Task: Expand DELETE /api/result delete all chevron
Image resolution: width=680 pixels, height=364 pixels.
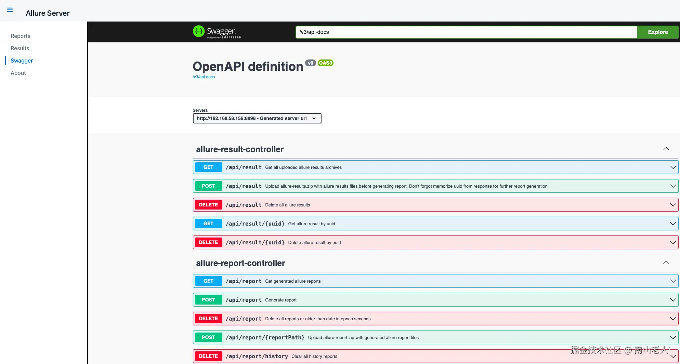Action: (x=673, y=205)
